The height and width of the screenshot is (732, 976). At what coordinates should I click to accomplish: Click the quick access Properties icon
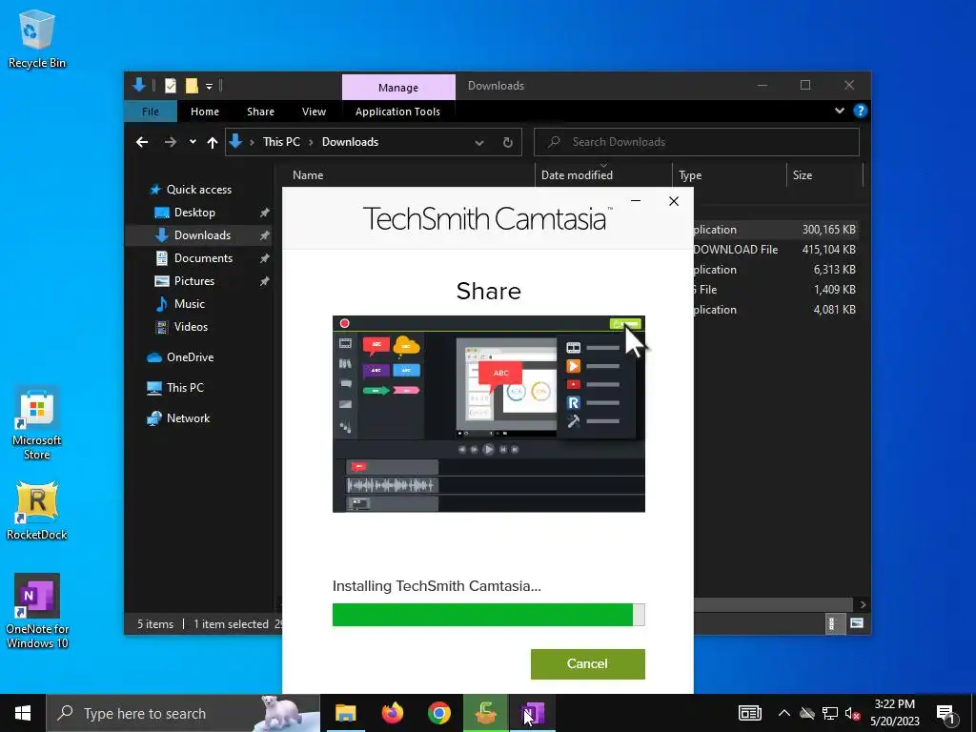[x=171, y=86]
